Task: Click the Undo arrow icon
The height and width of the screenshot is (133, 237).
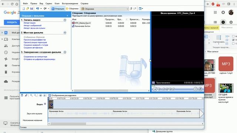Action: [37, 8]
